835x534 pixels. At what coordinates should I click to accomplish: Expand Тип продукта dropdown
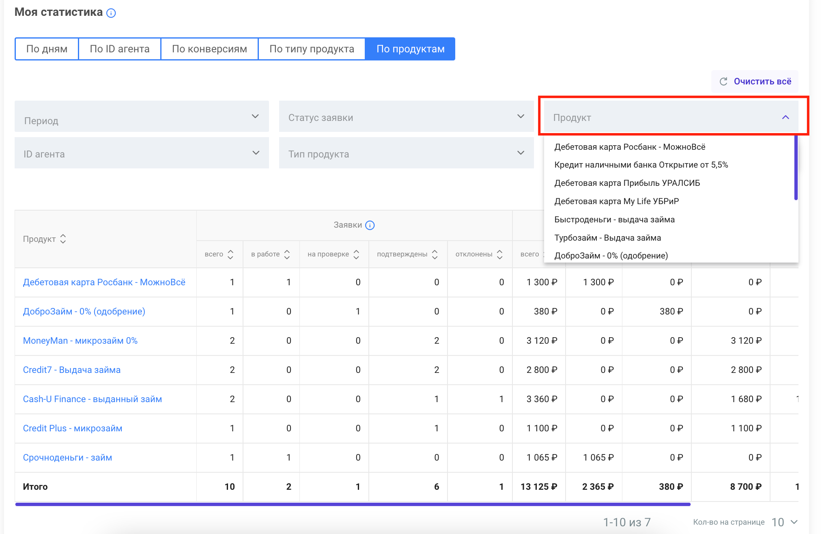point(406,153)
